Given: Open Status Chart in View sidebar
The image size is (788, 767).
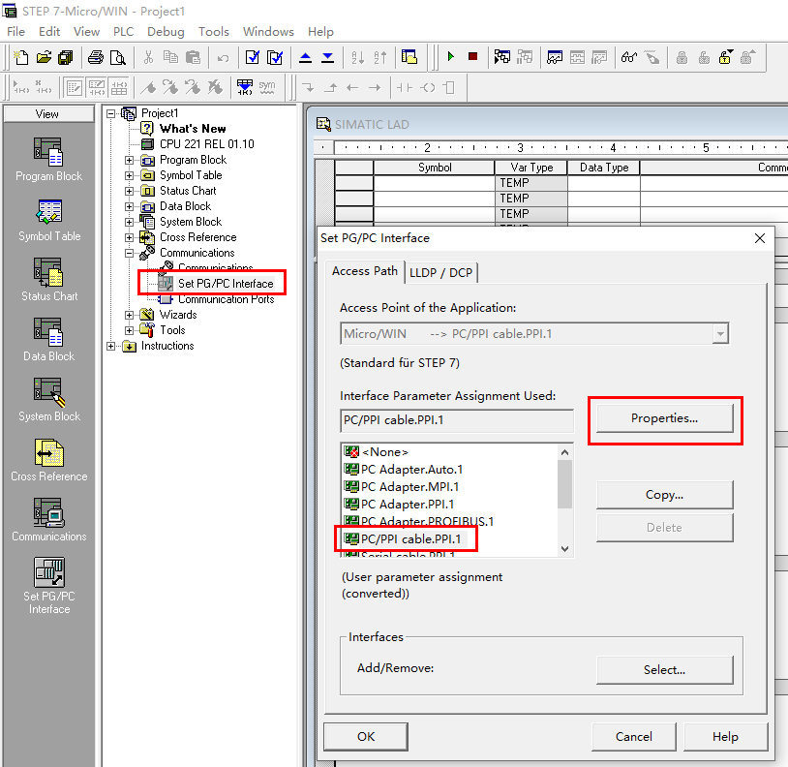Looking at the screenshot, I should coord(48,280).
